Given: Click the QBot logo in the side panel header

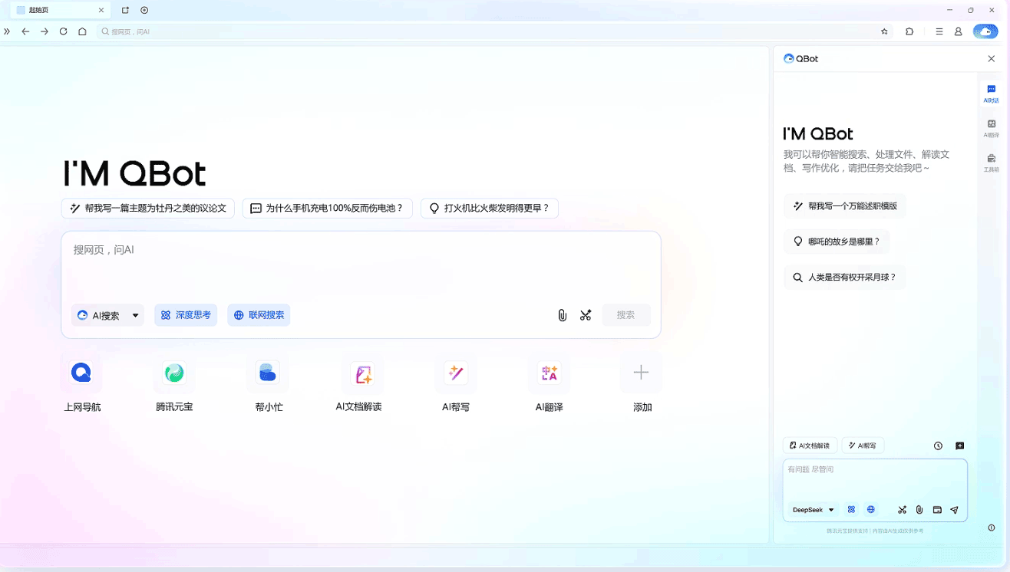Looking at the screenshot, I should (800, 59).
